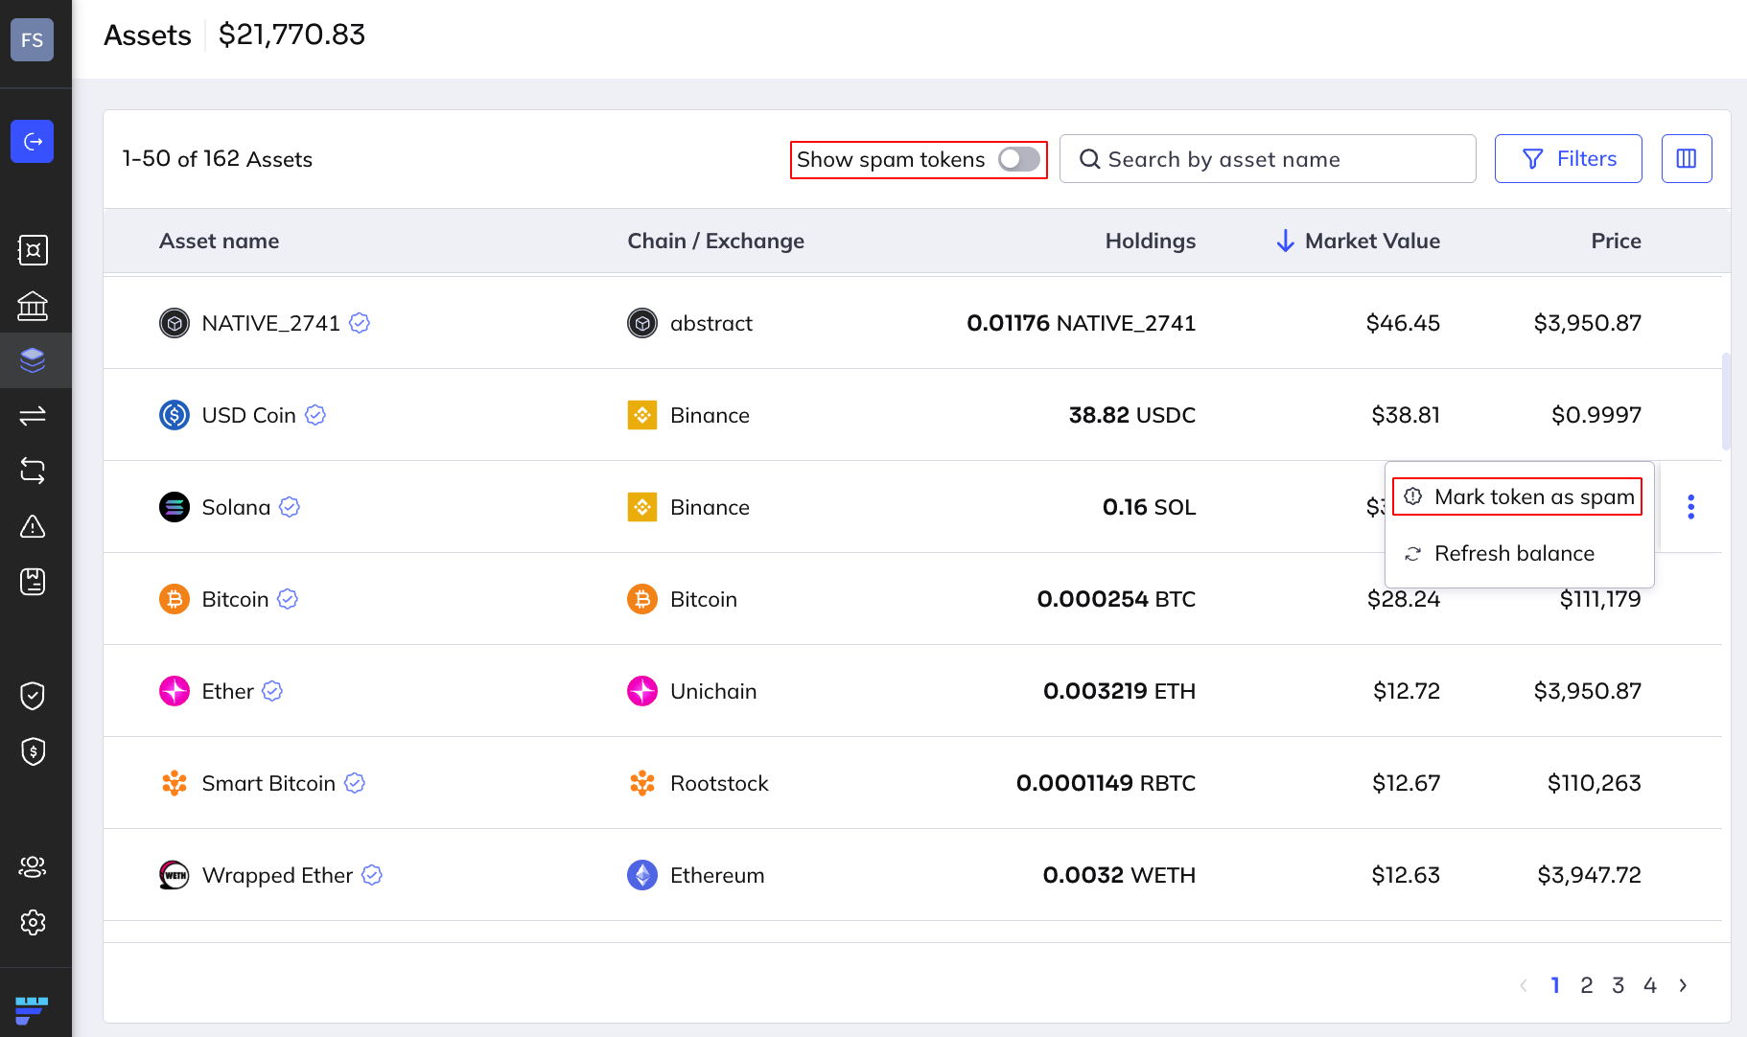Click the blue logout arrow sidebar icon

point(32,142)
